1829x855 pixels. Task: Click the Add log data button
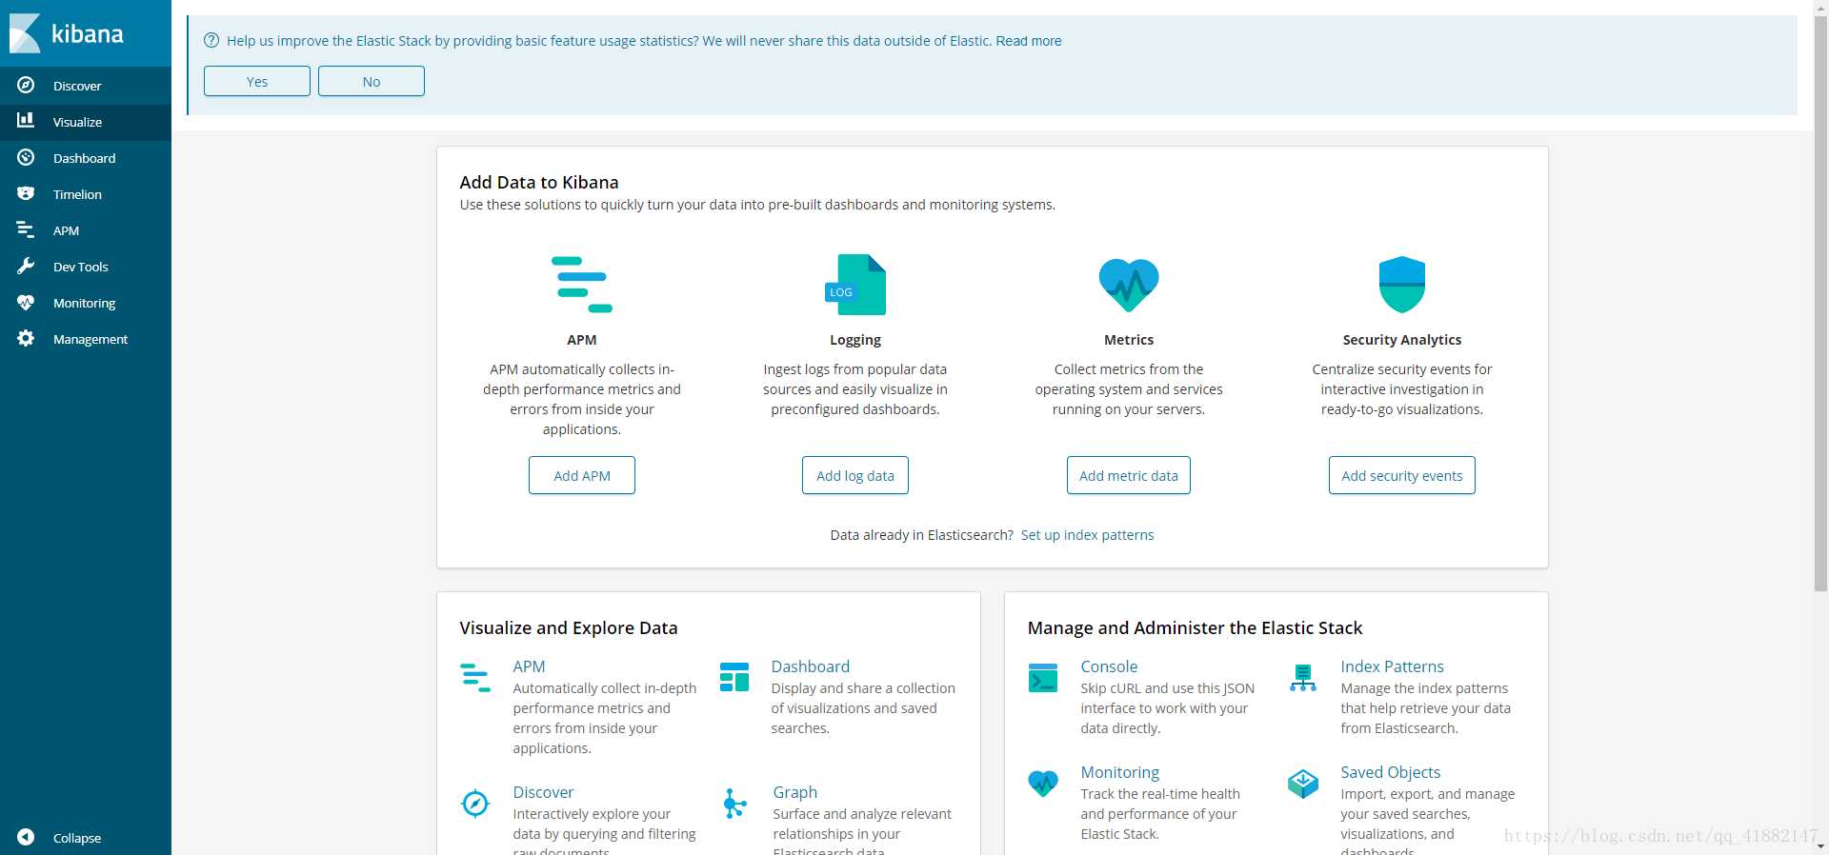[x=855, y=475]
